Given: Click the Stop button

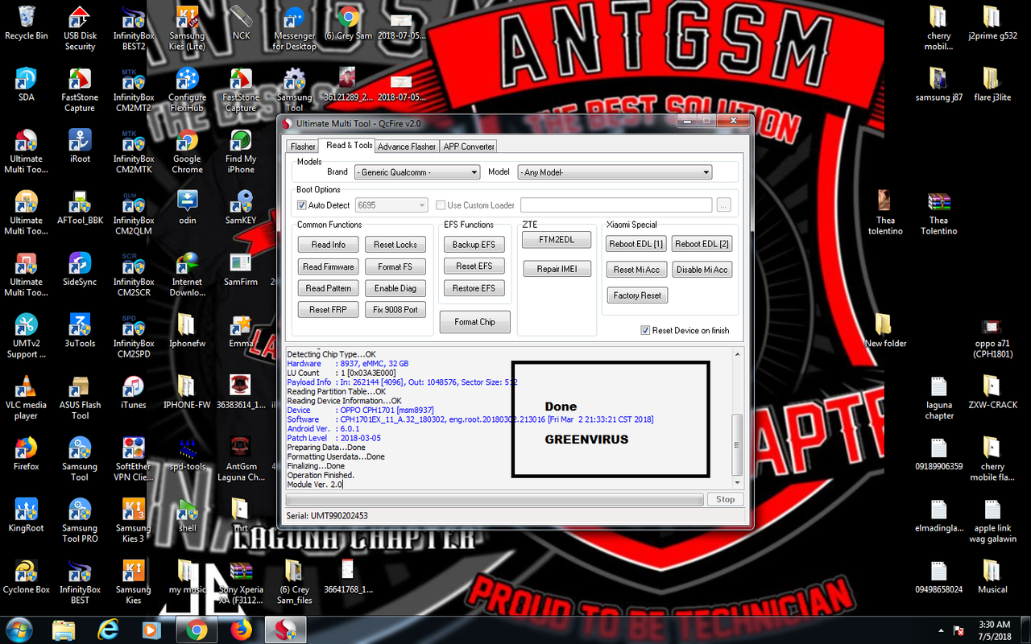Looking at the screenshot, I should tap(726, 499).
